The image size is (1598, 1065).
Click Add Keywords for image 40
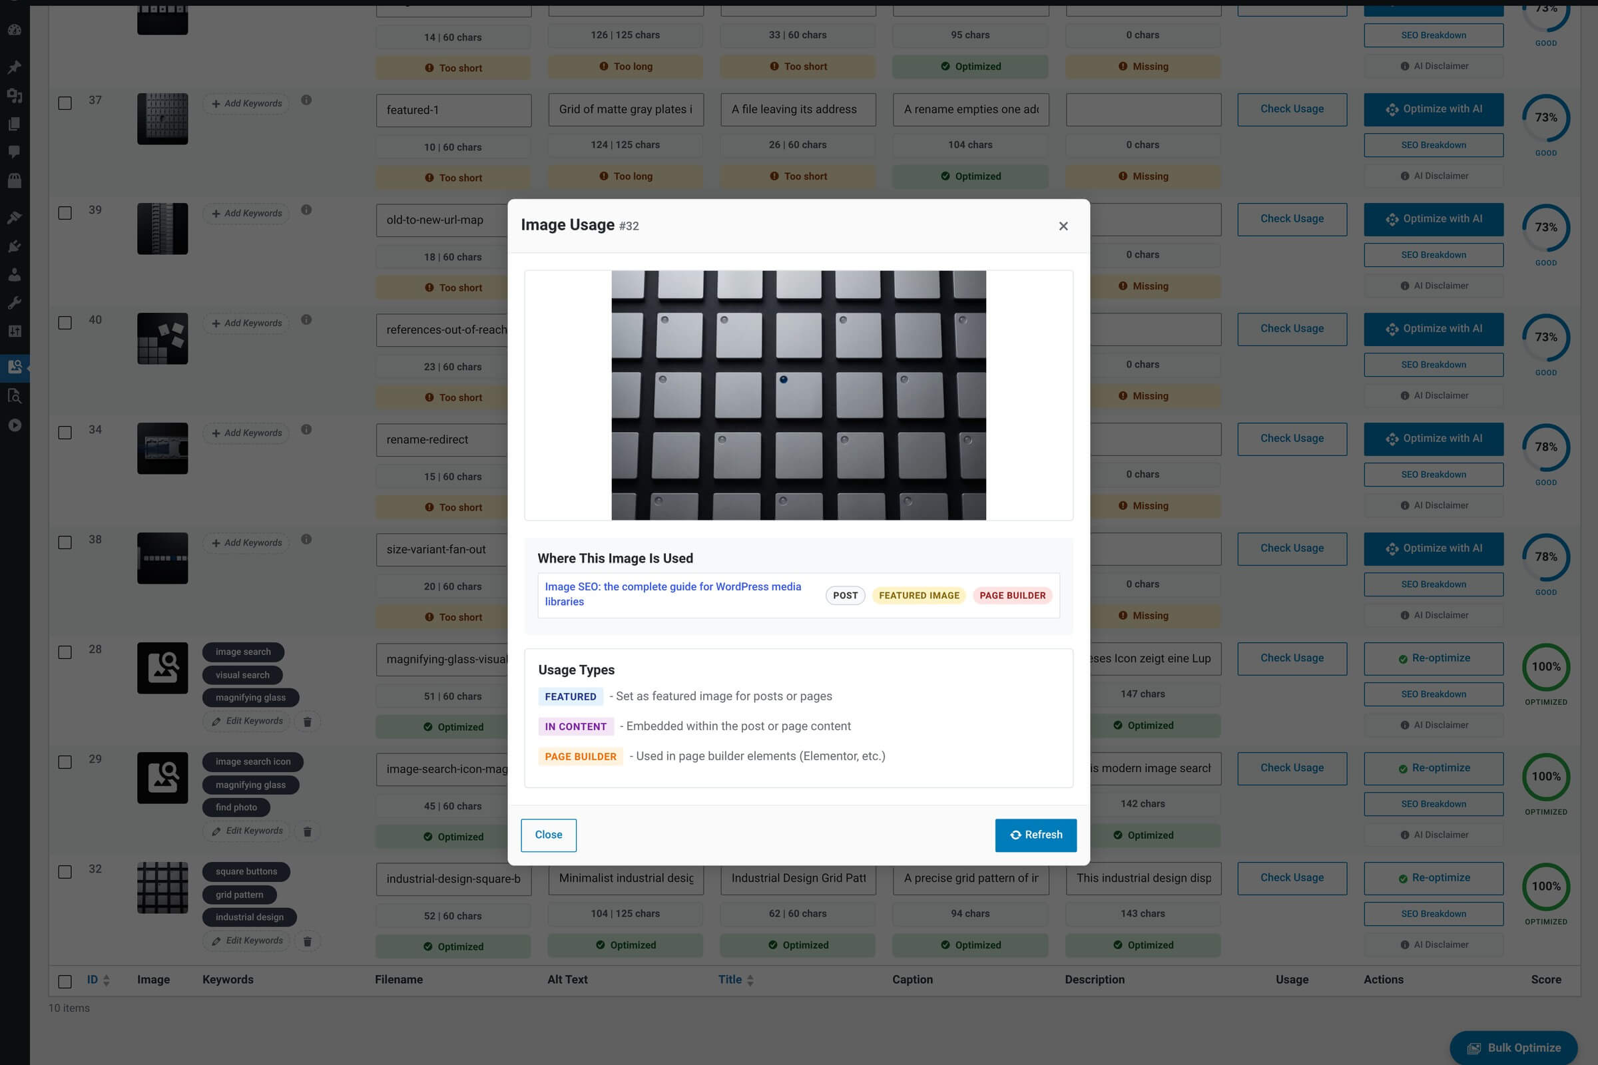tap(246, 323)
